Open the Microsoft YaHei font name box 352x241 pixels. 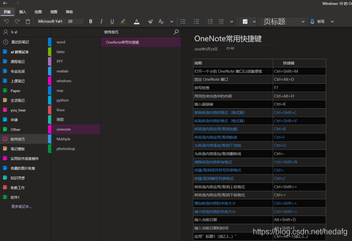[x=51, y=22]
